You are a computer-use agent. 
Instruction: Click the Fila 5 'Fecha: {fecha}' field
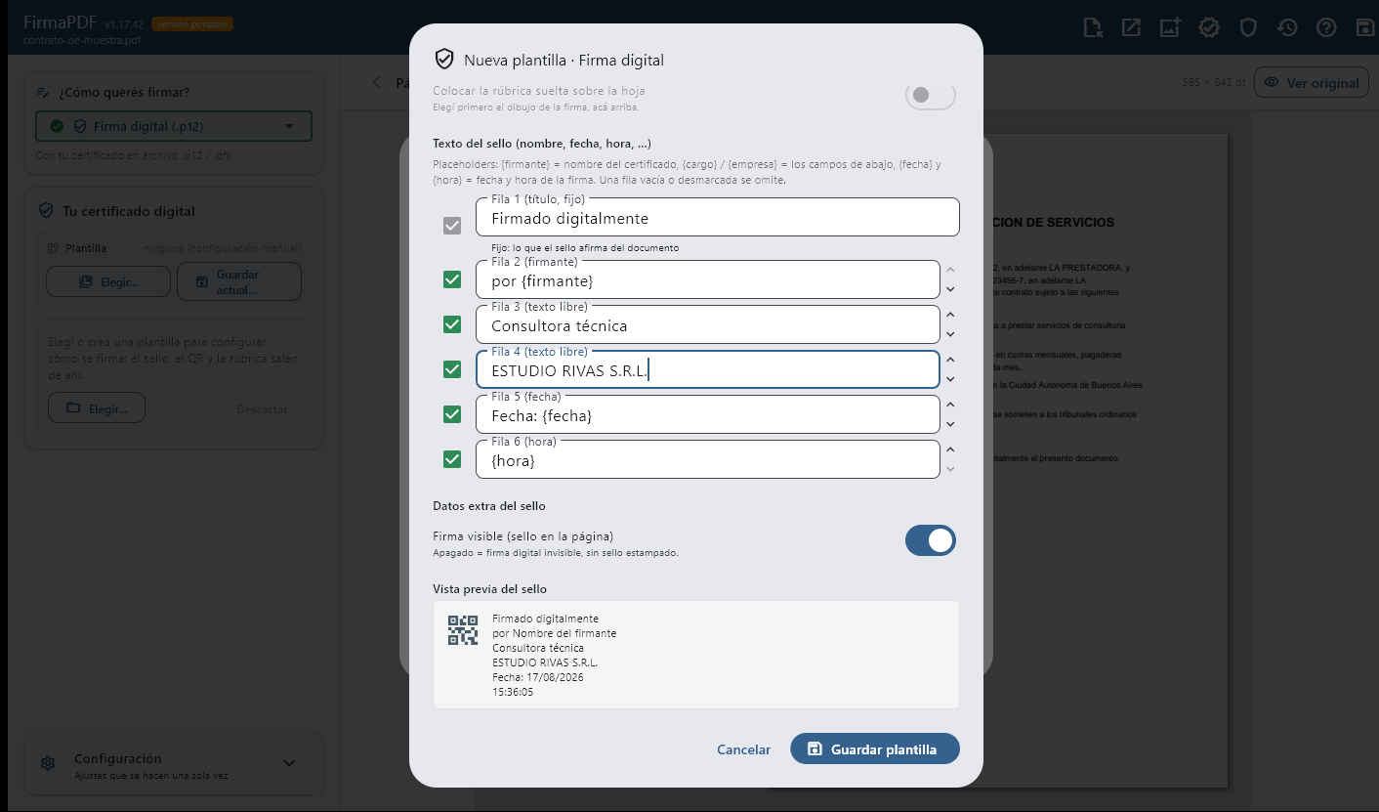point(708,414)
